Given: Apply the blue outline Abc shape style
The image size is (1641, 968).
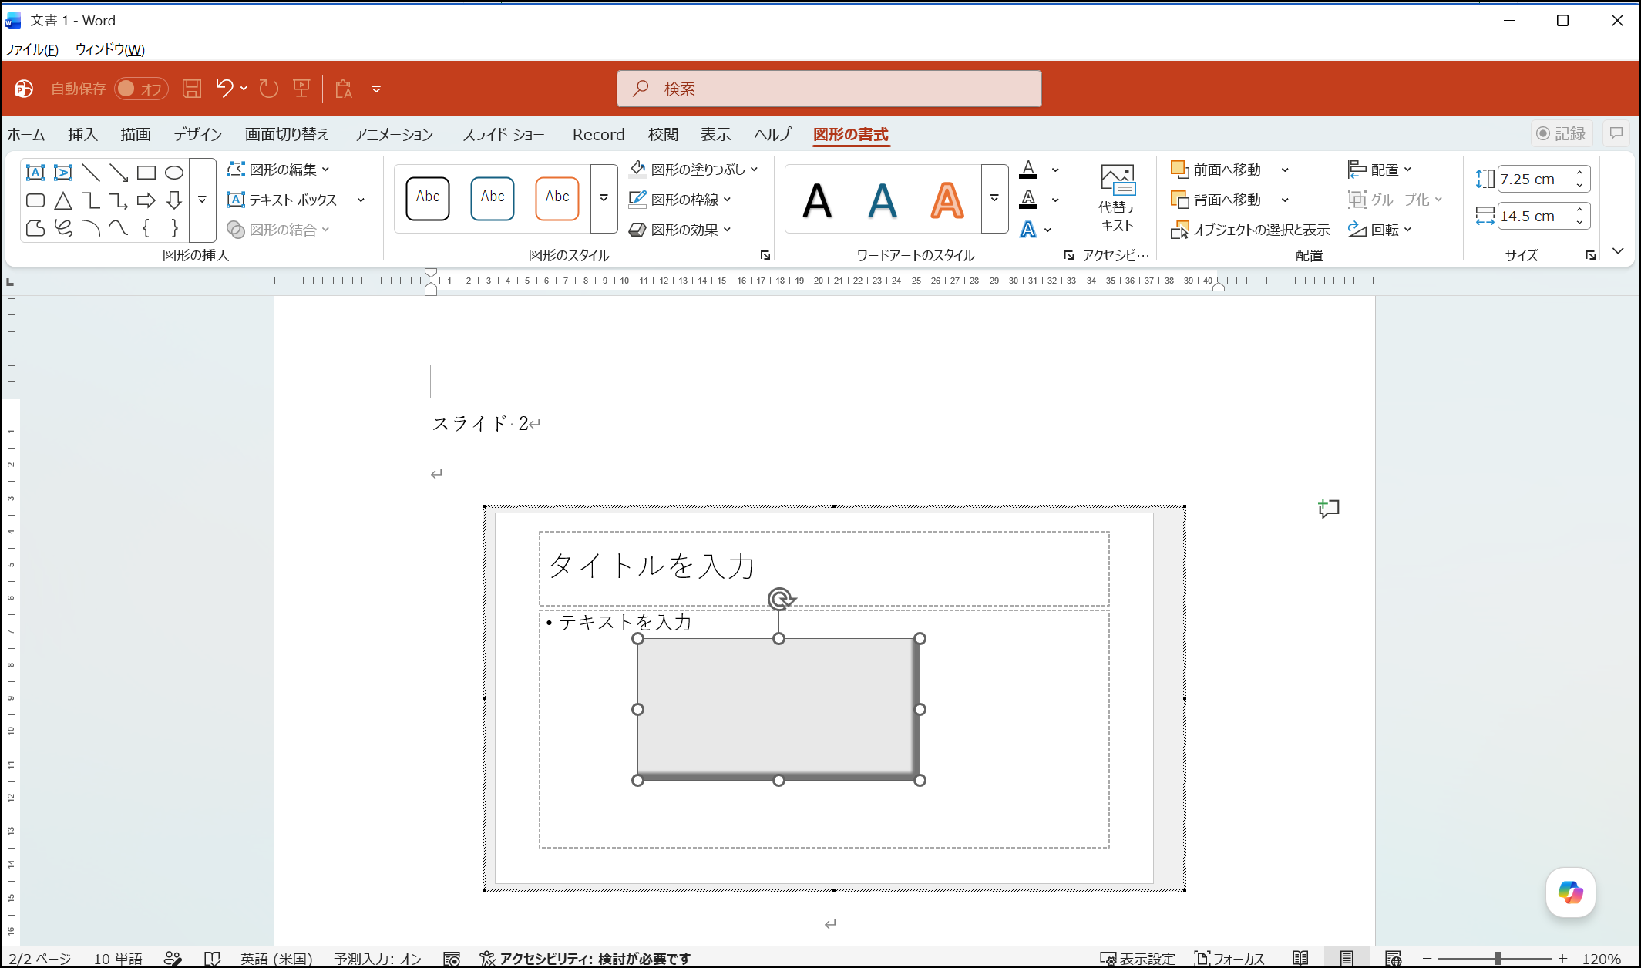Looking at the screenshot, I should point(493,197).
